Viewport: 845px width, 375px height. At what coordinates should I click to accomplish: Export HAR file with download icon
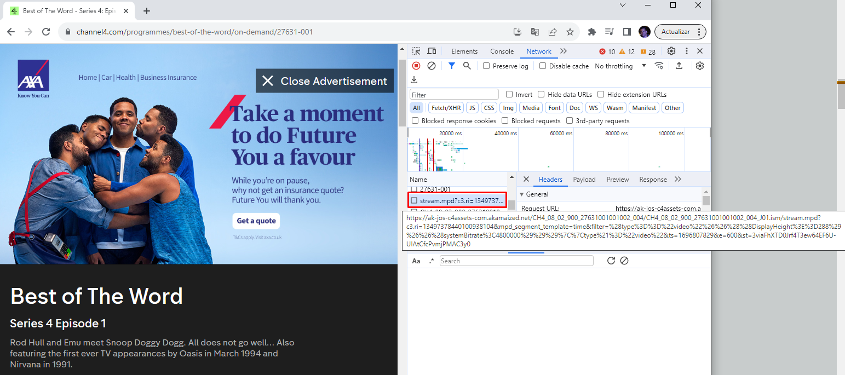[414, 80]
